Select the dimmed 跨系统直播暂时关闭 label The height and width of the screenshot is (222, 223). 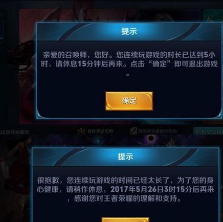point(158,131)
